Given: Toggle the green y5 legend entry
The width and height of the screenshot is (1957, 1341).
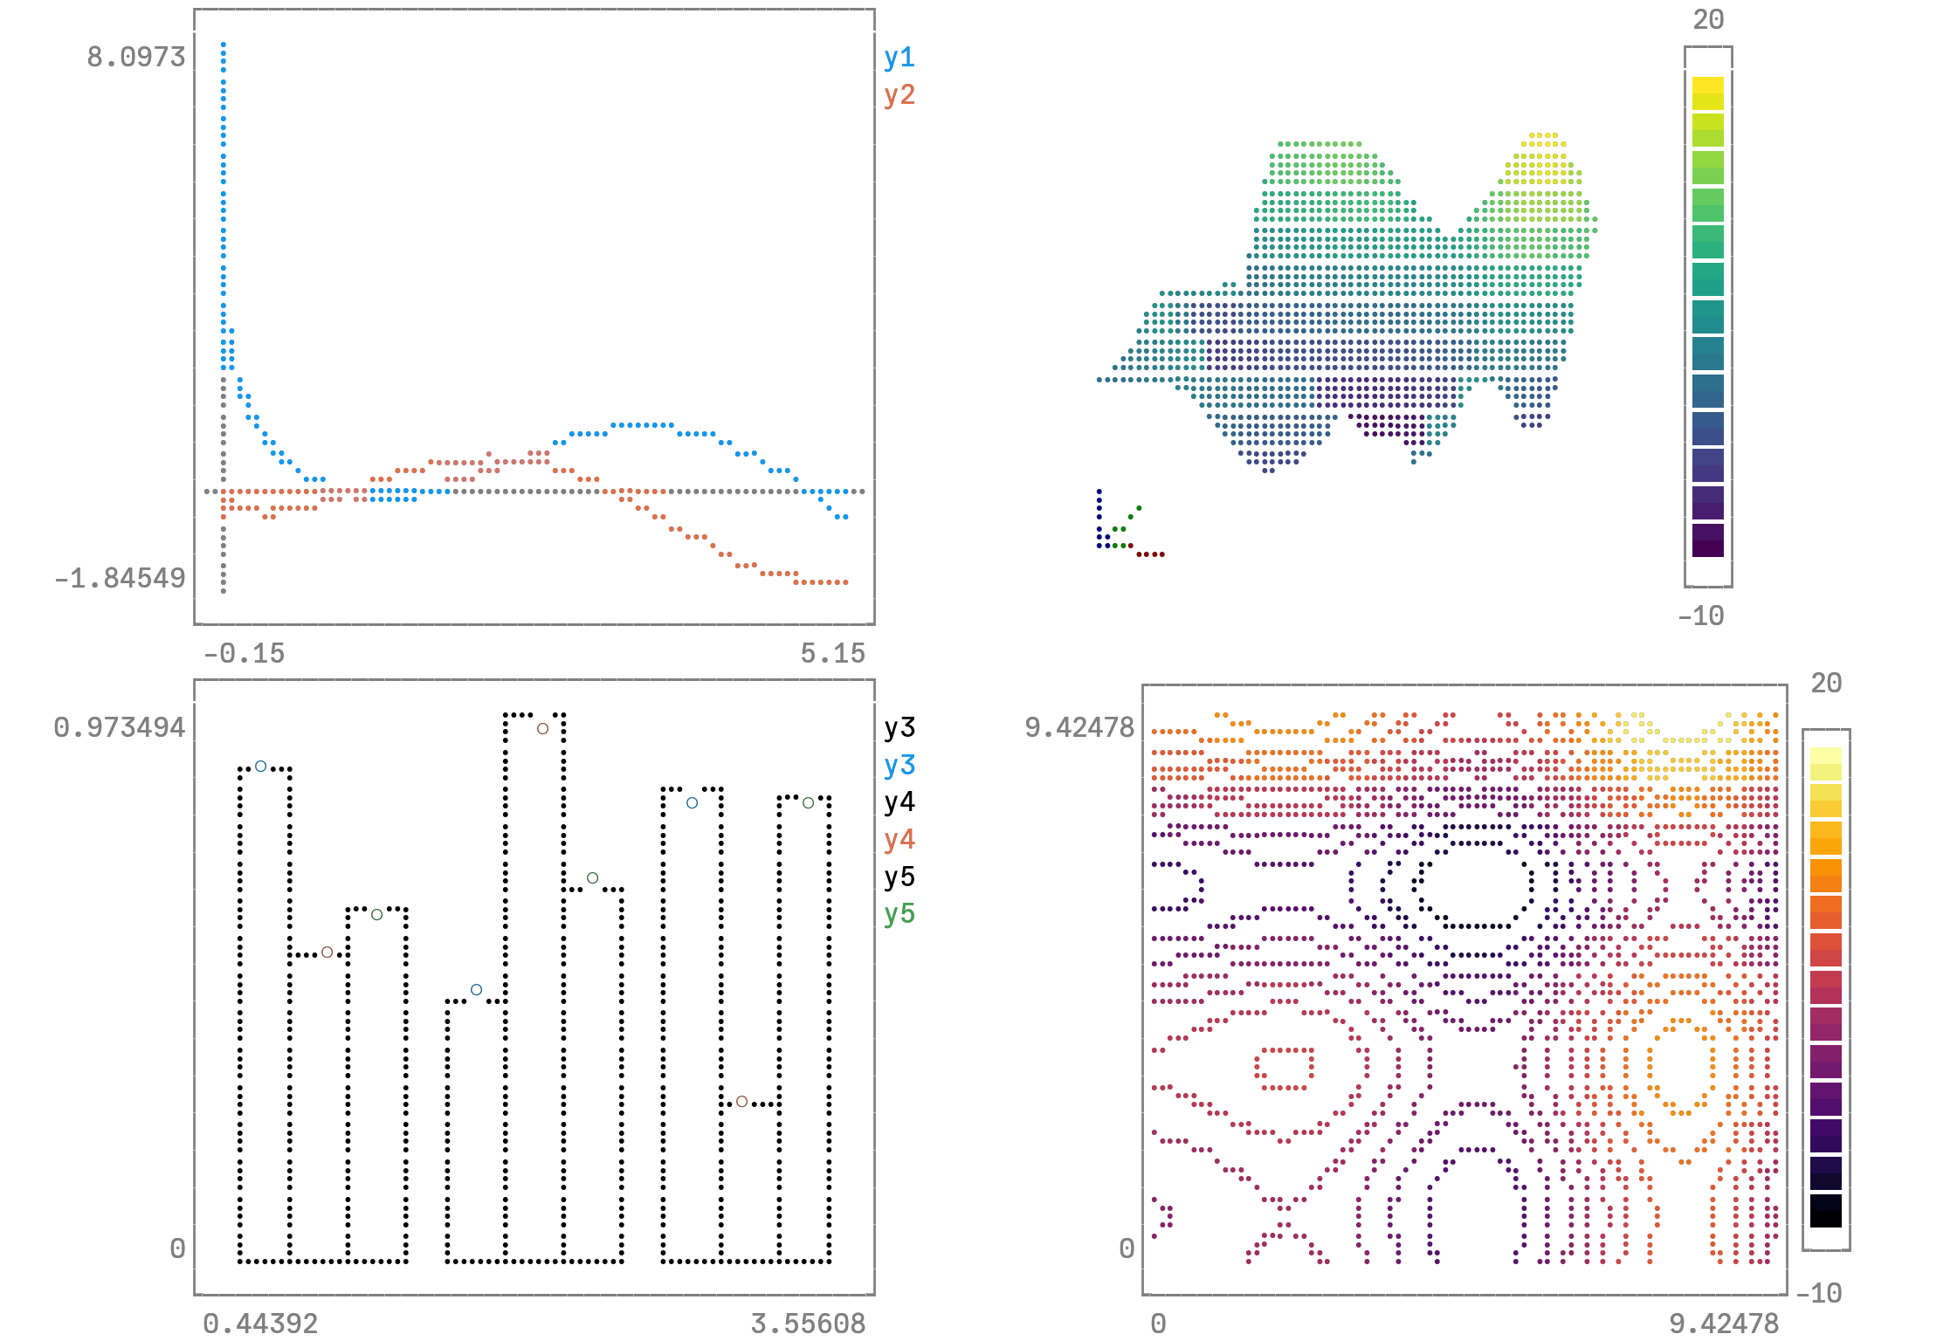Looking at the screenshot, I should click(899, 913).
